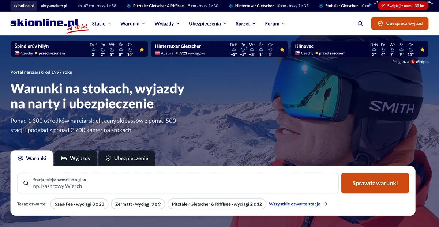439x227 pixels.
Task: Open the aktywnelato.pl site tab
Action: coord(54,6)
